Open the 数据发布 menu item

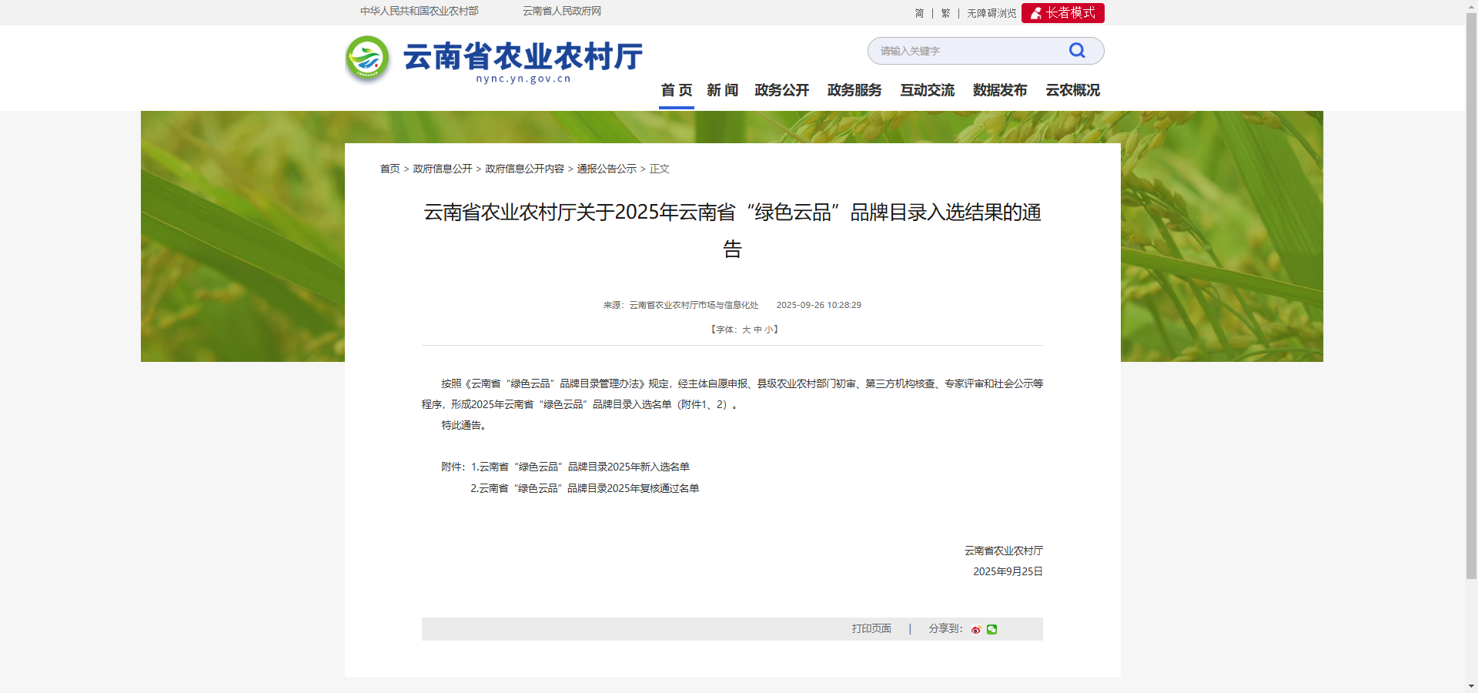999,90
